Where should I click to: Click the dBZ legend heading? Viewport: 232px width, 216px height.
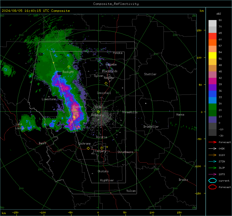pos(219,14)
